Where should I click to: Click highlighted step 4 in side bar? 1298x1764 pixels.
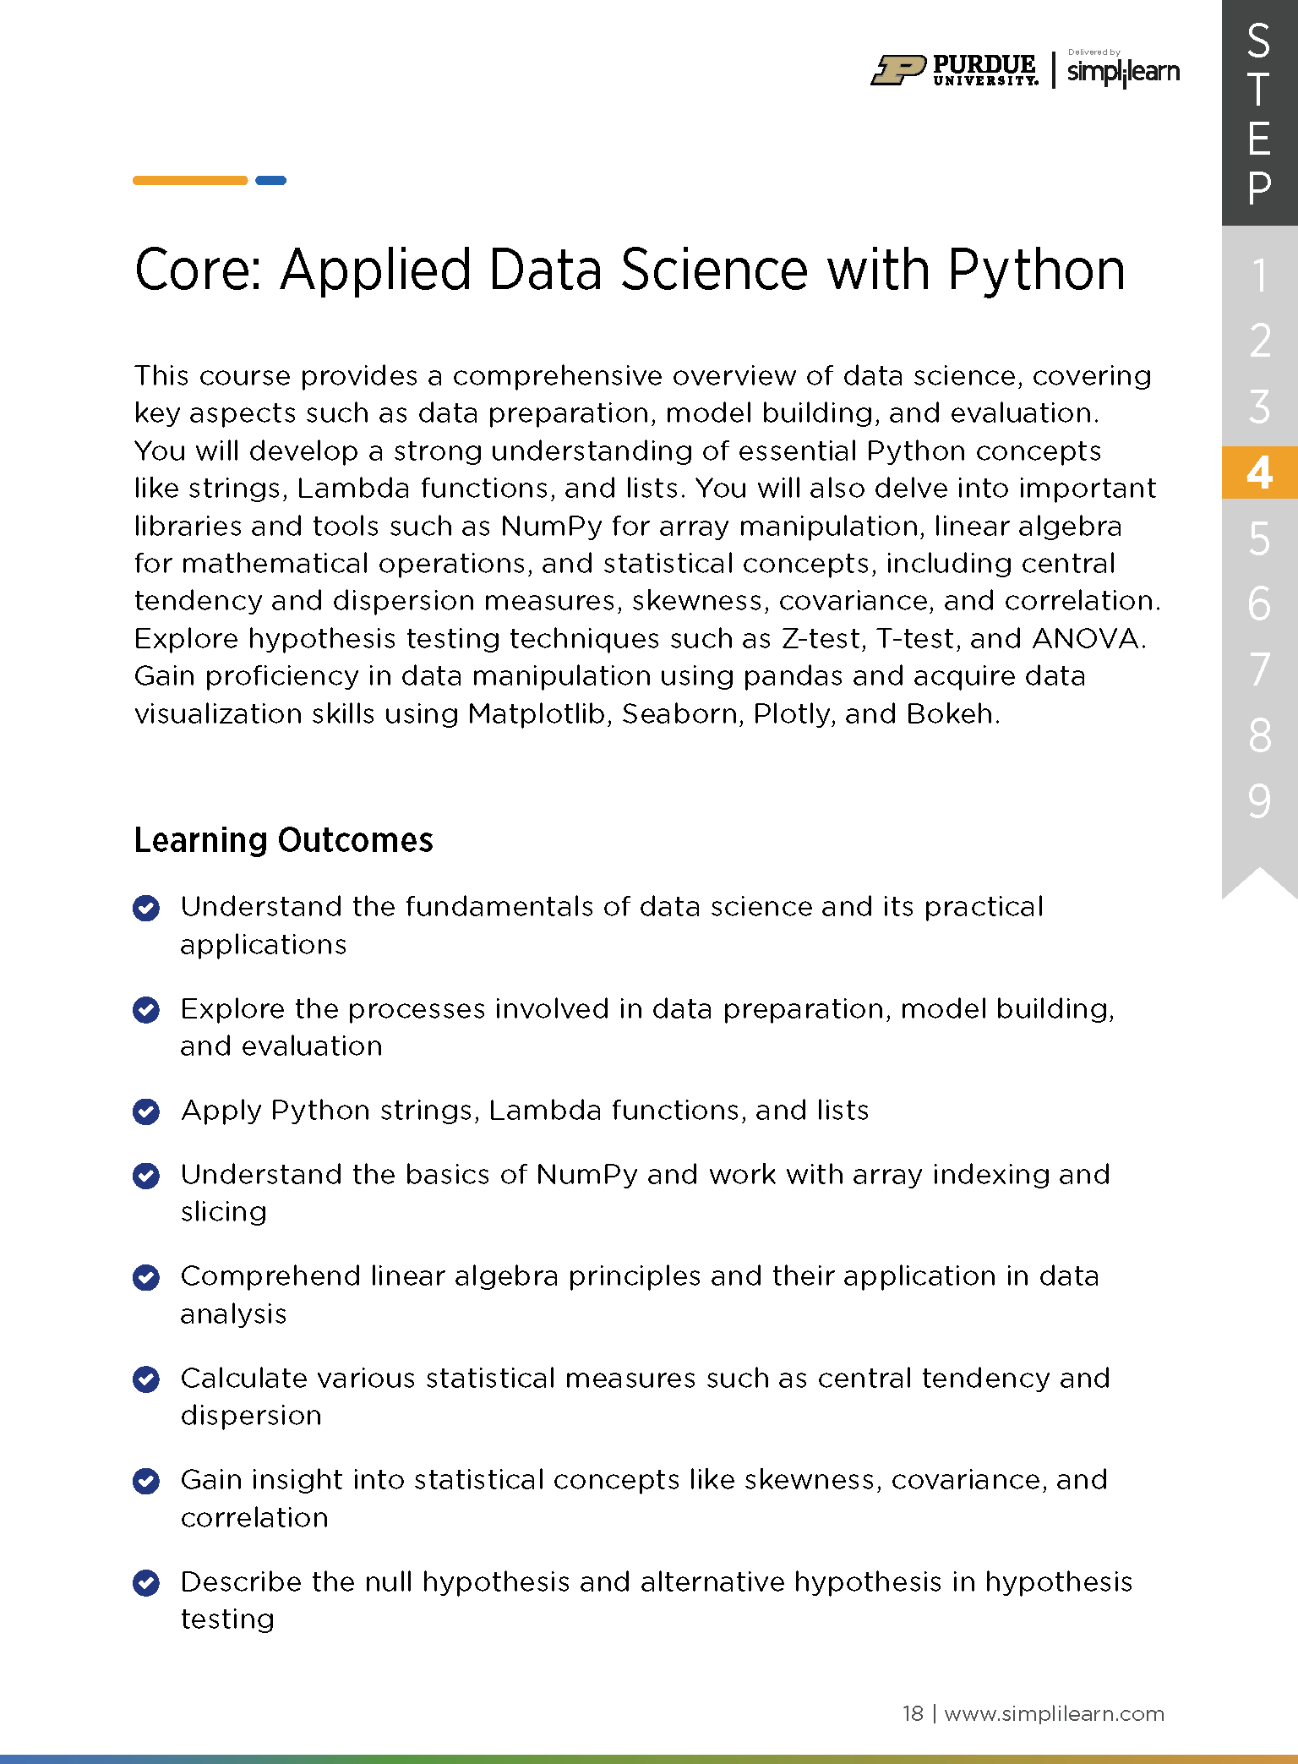point(1259,472)
